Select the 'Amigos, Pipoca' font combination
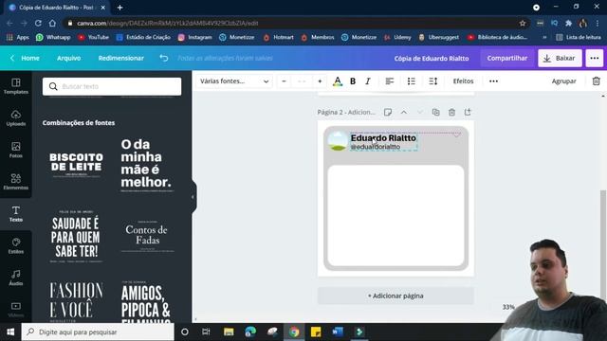This screenshot has height=341, width=607. tap(147, 301)
